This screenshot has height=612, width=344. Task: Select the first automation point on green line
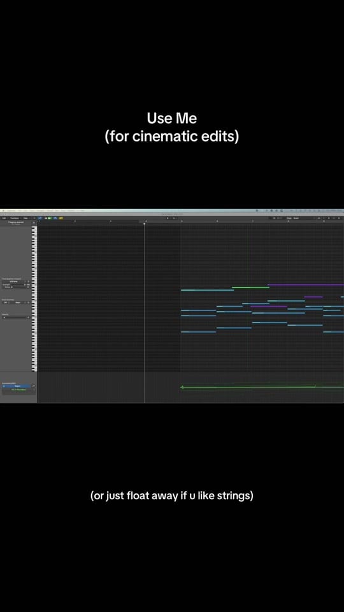pos(182,387)
